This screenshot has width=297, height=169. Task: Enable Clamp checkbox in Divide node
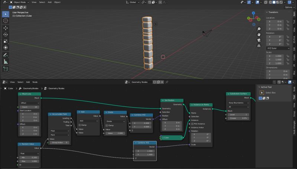tap(107, 125)
